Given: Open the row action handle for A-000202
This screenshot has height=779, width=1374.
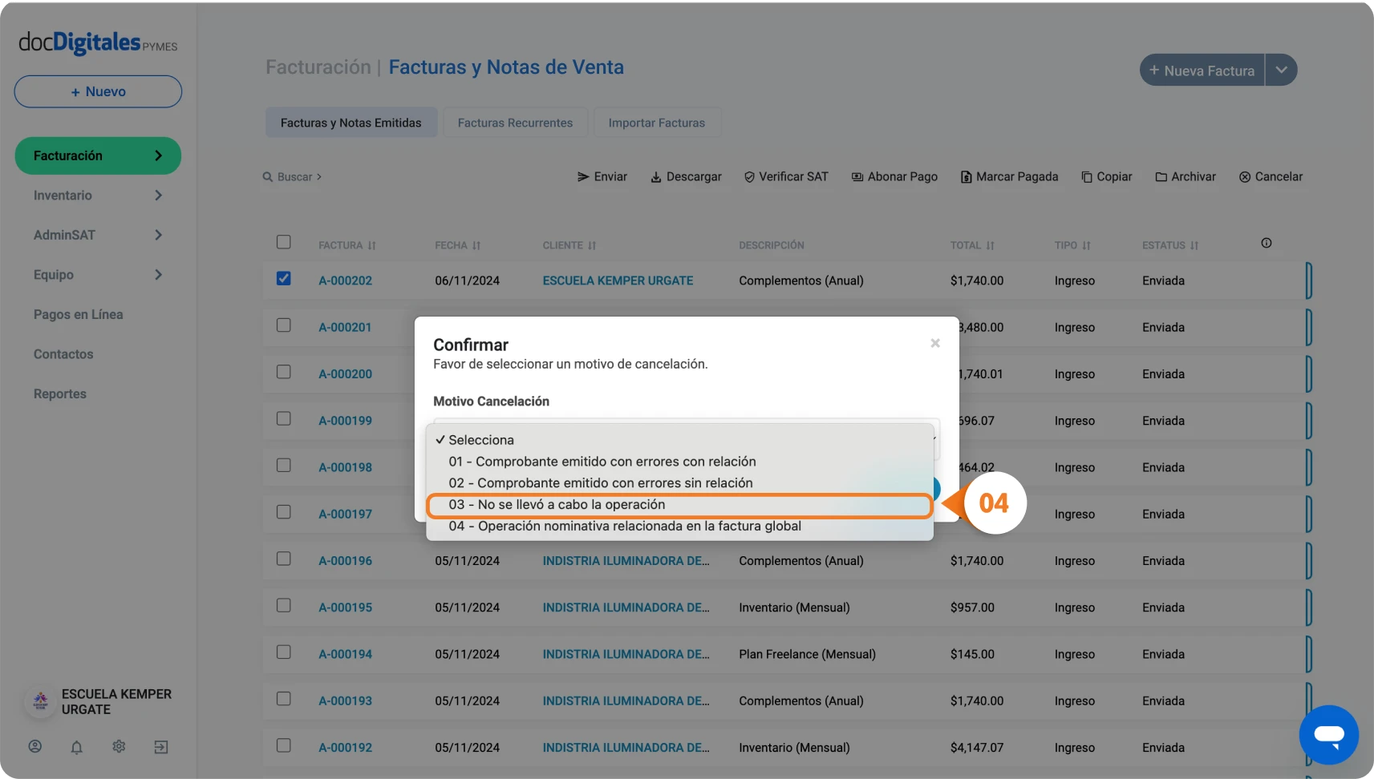Looking at the screenshot, I should pyautogui.click(x=1308, y=281).
